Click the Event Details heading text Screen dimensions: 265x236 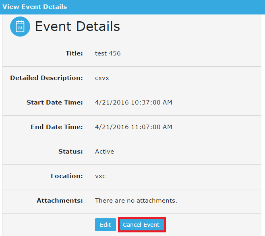click(77, 27)
